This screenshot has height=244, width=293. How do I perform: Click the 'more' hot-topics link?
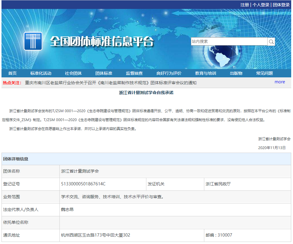coord(280,82)
